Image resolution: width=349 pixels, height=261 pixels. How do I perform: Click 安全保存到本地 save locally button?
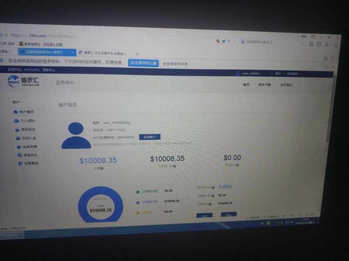(x=175, y=64)
